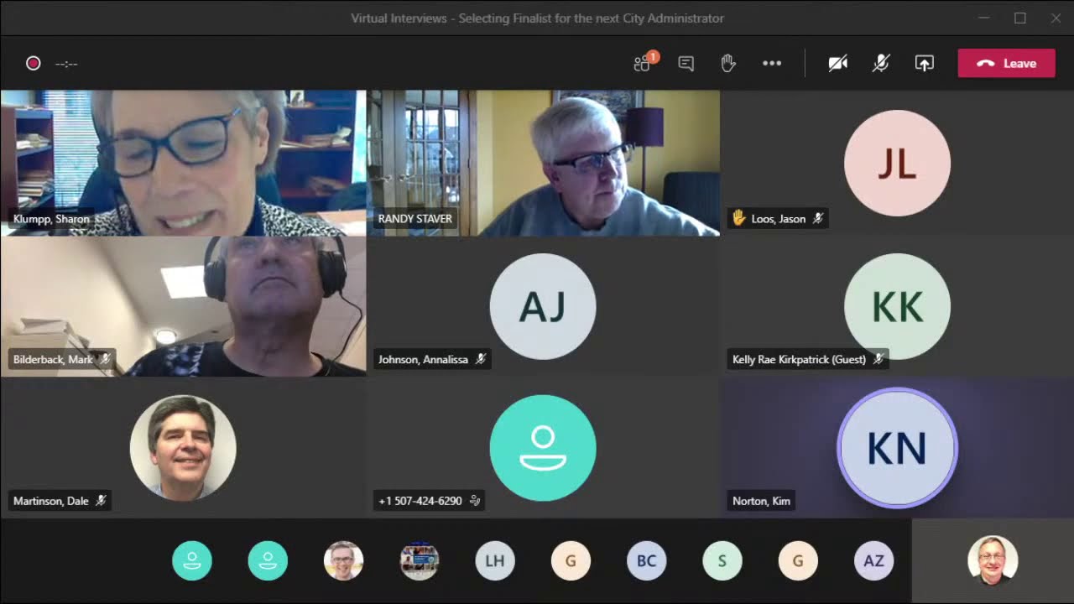Click the KN avatar for Kim Norton
The height and width of the screenshot is (604, 1074).
click(x=897, y=448)
